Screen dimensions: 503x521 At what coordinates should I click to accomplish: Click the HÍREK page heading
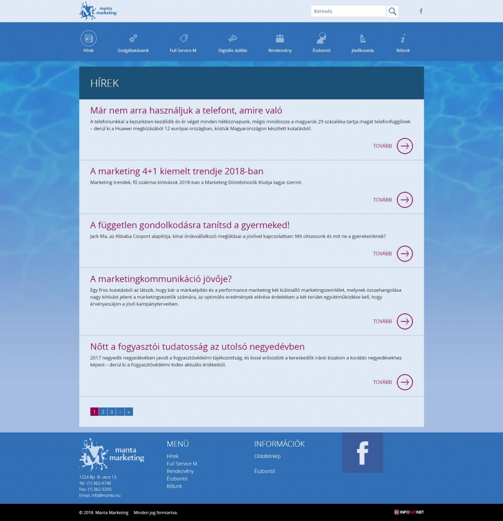coord(104,83)
